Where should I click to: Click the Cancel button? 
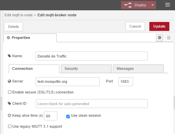pyautogui.click(x=135, y=26)
